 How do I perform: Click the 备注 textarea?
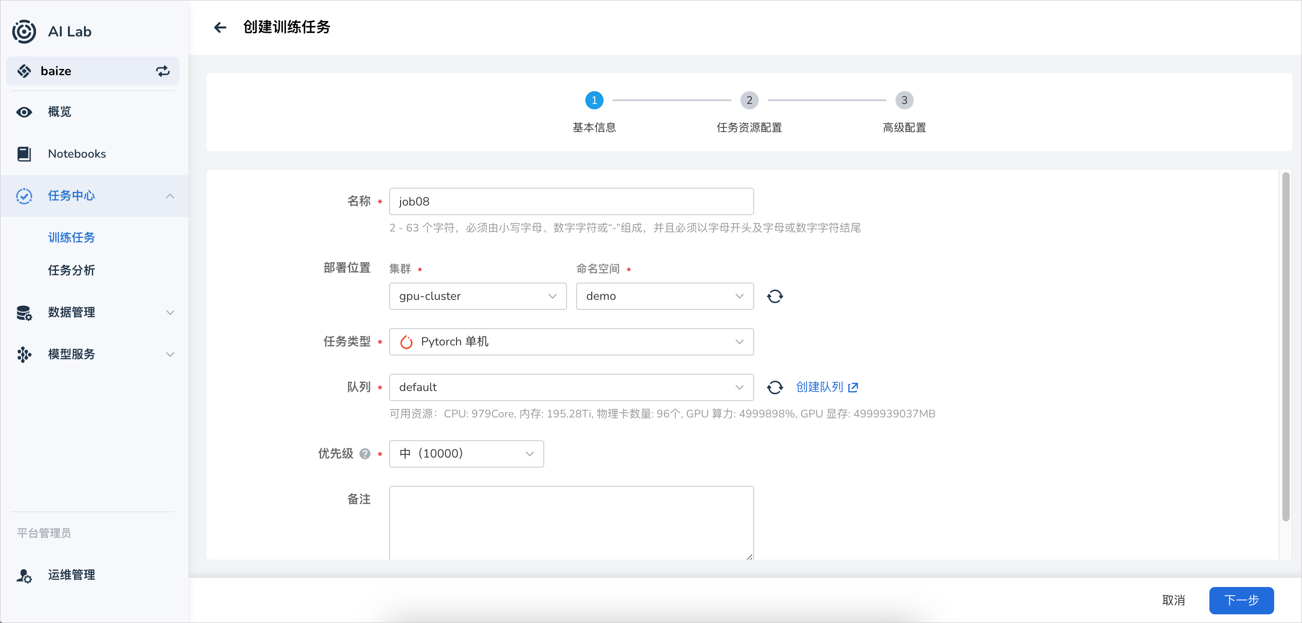point(571,524)
